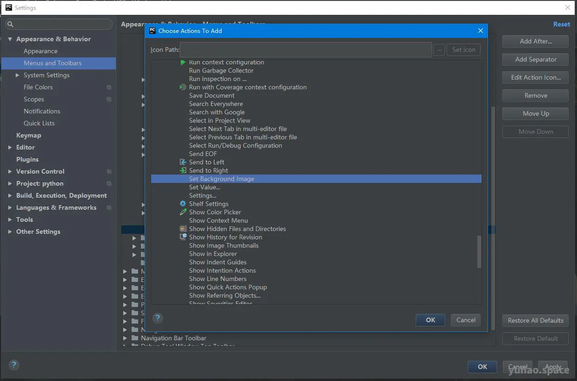Click the Run with Coverage icon
This screenshot has width=577, height=381.
[183, 87]
